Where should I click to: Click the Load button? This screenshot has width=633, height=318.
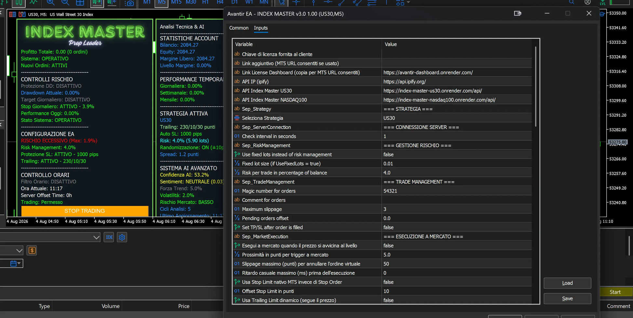coord(567,283)
